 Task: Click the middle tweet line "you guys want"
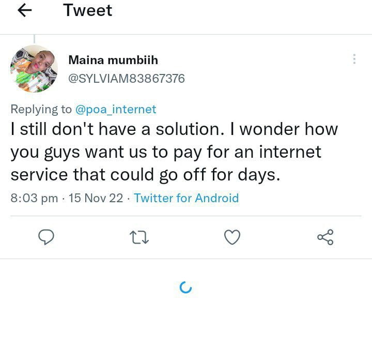[166, 152]
